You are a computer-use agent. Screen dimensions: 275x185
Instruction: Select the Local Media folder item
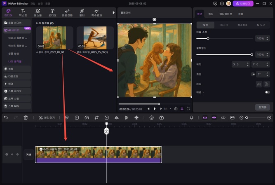coord(17,23)
